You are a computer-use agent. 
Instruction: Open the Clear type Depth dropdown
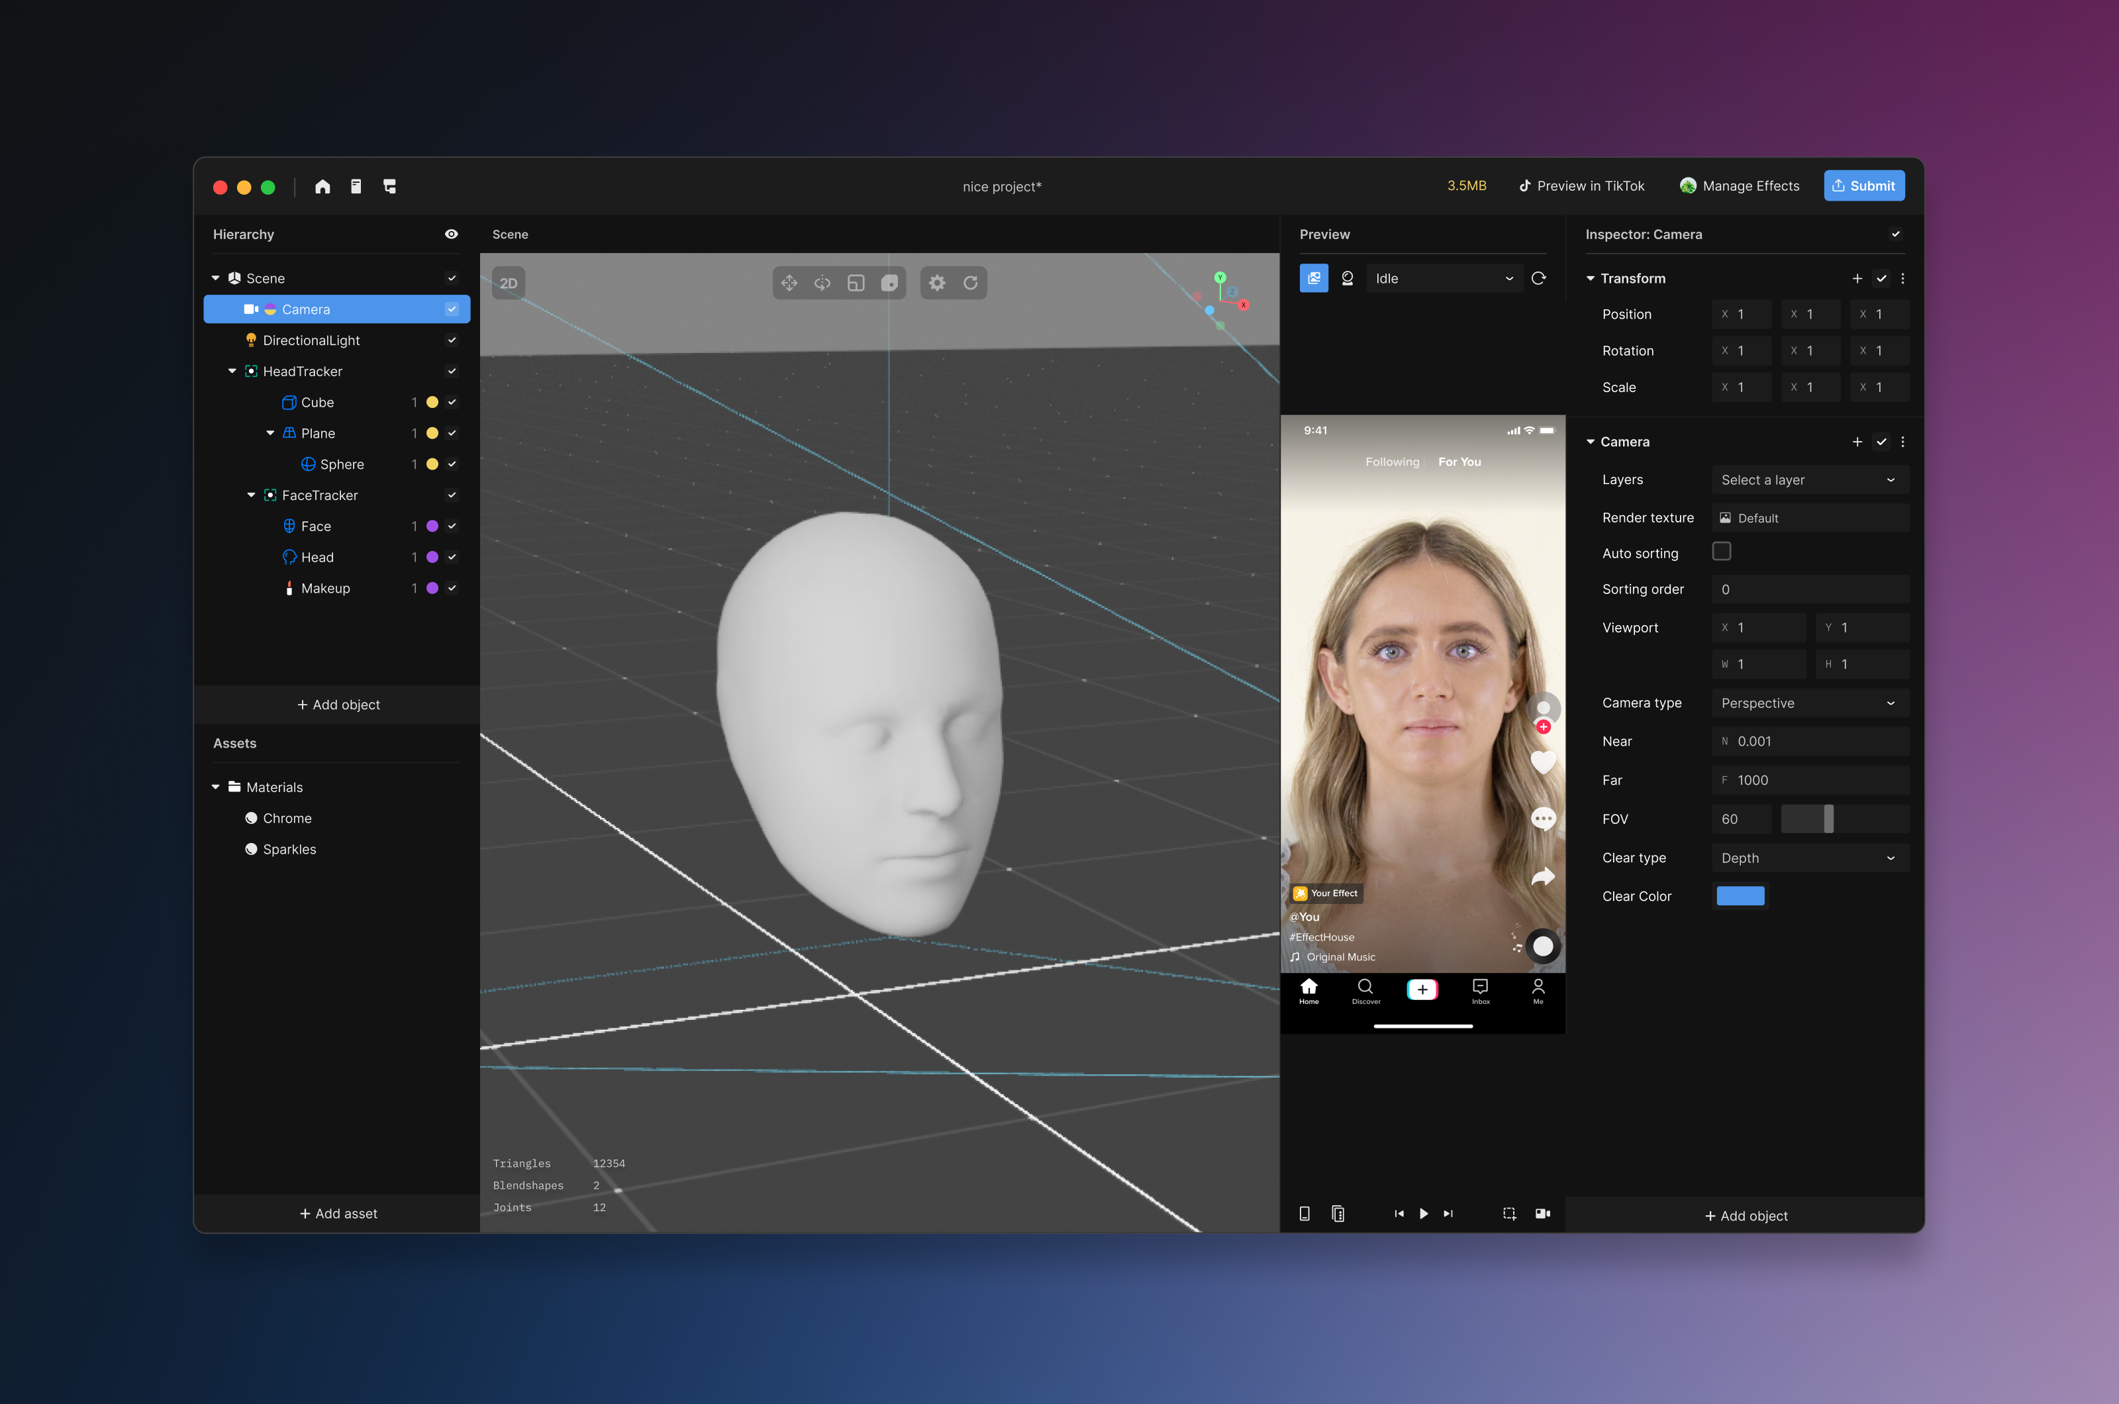point(1810,858)
